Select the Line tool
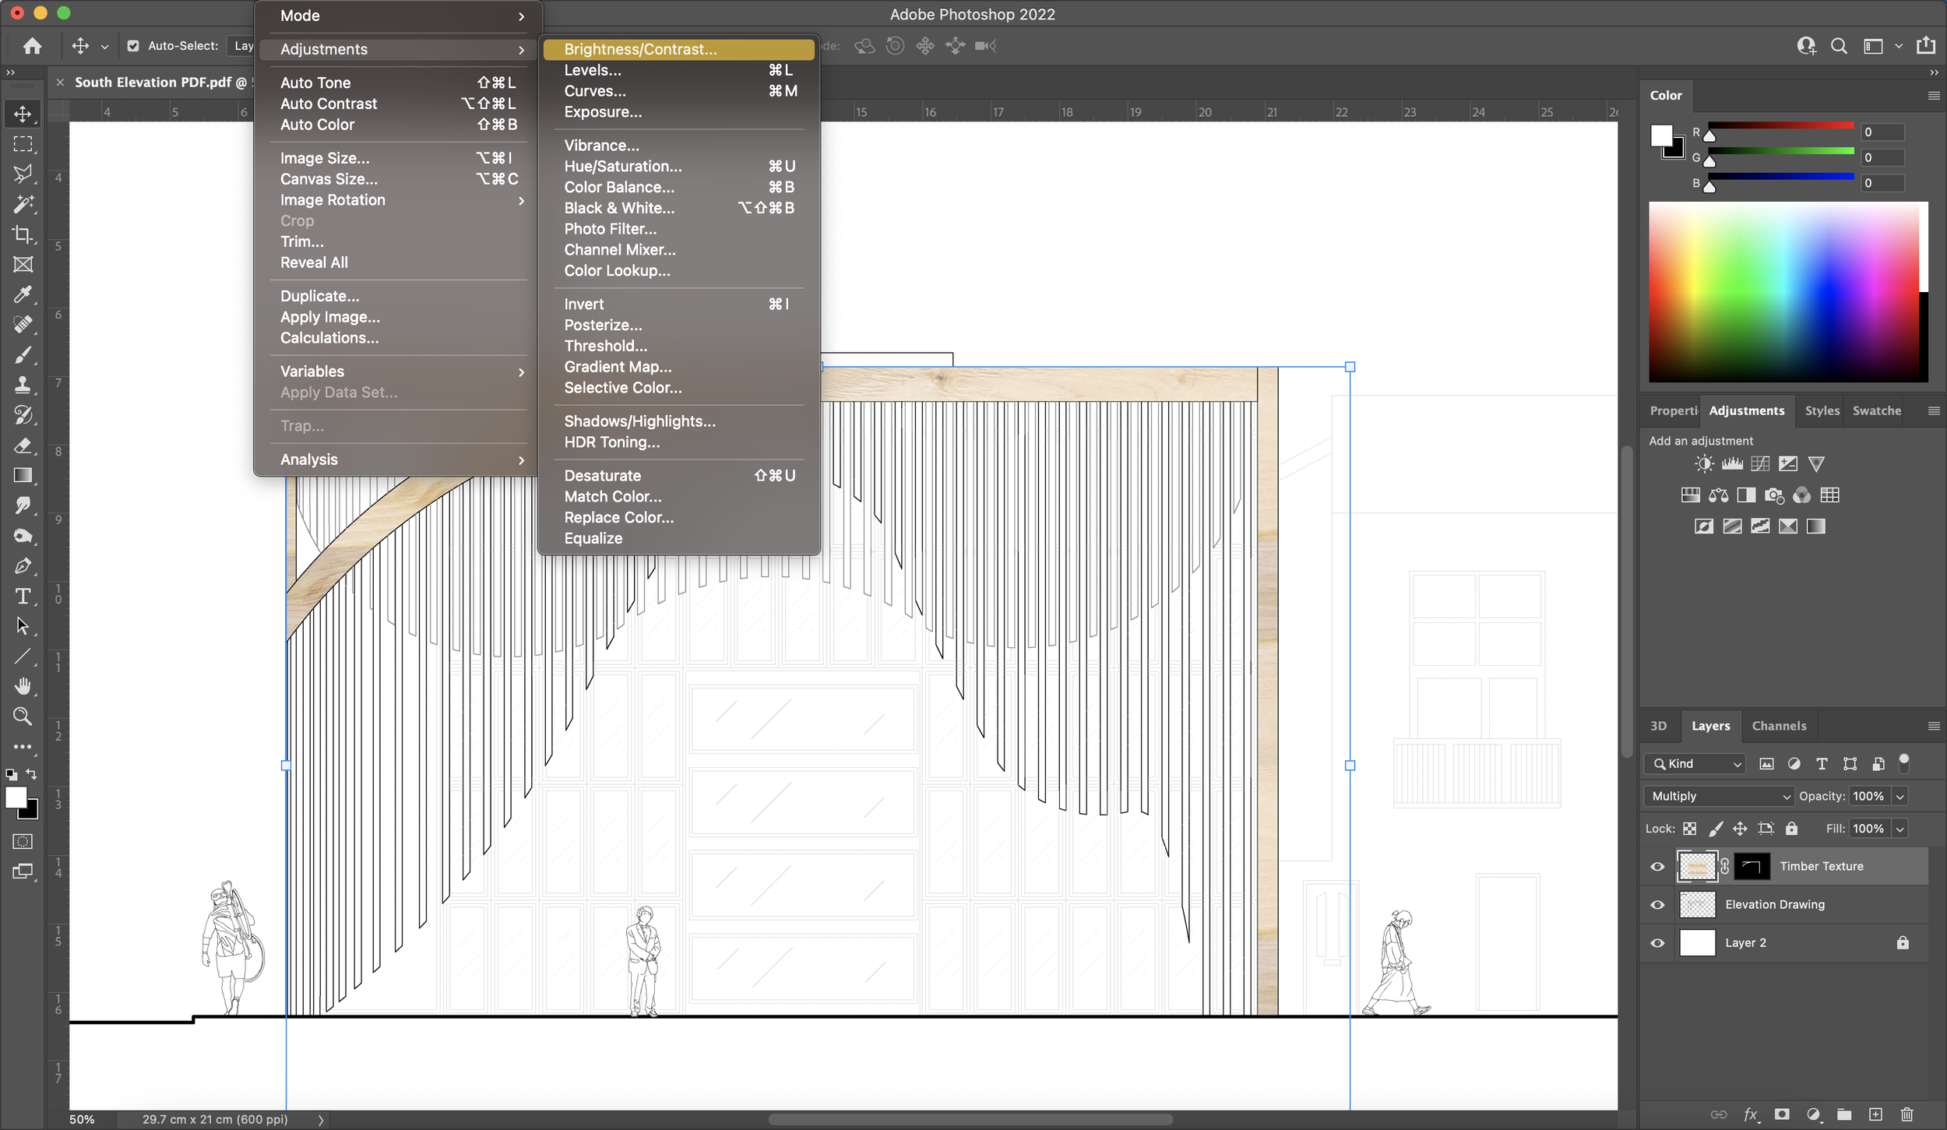 point(23,657)
